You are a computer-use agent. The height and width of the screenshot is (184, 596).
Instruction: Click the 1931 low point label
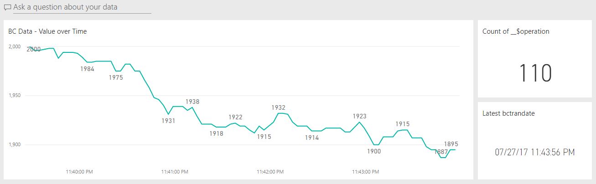(168, 121)
